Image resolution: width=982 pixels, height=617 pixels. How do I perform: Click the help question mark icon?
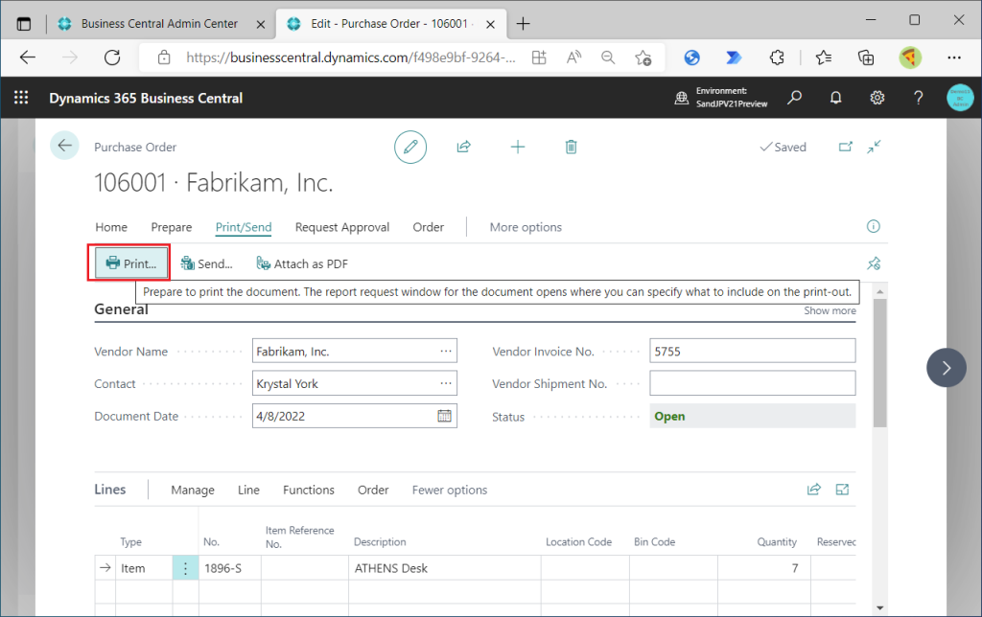click(x=918, y=98)
